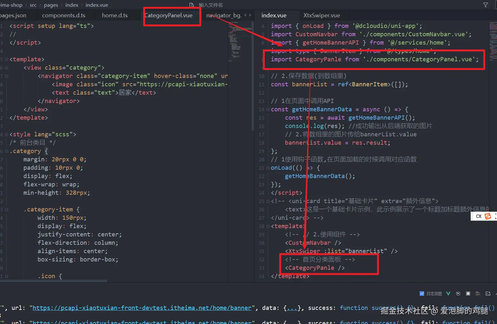Click the '<text class="text">居家</text>' line
Screen dimensions: 497x324
click(104, 93)
